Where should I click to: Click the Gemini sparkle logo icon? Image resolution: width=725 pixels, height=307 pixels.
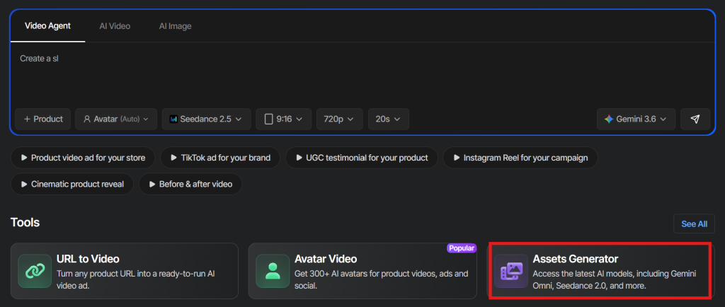click(608, 119)
